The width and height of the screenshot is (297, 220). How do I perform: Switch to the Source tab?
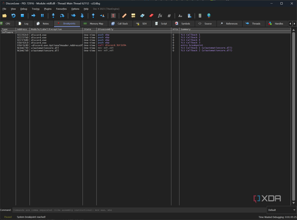(x=205, y=23)
